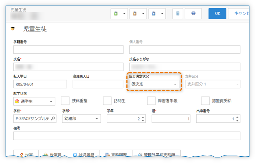
Task: Click the 組 input field
Action: coord(171,119)
